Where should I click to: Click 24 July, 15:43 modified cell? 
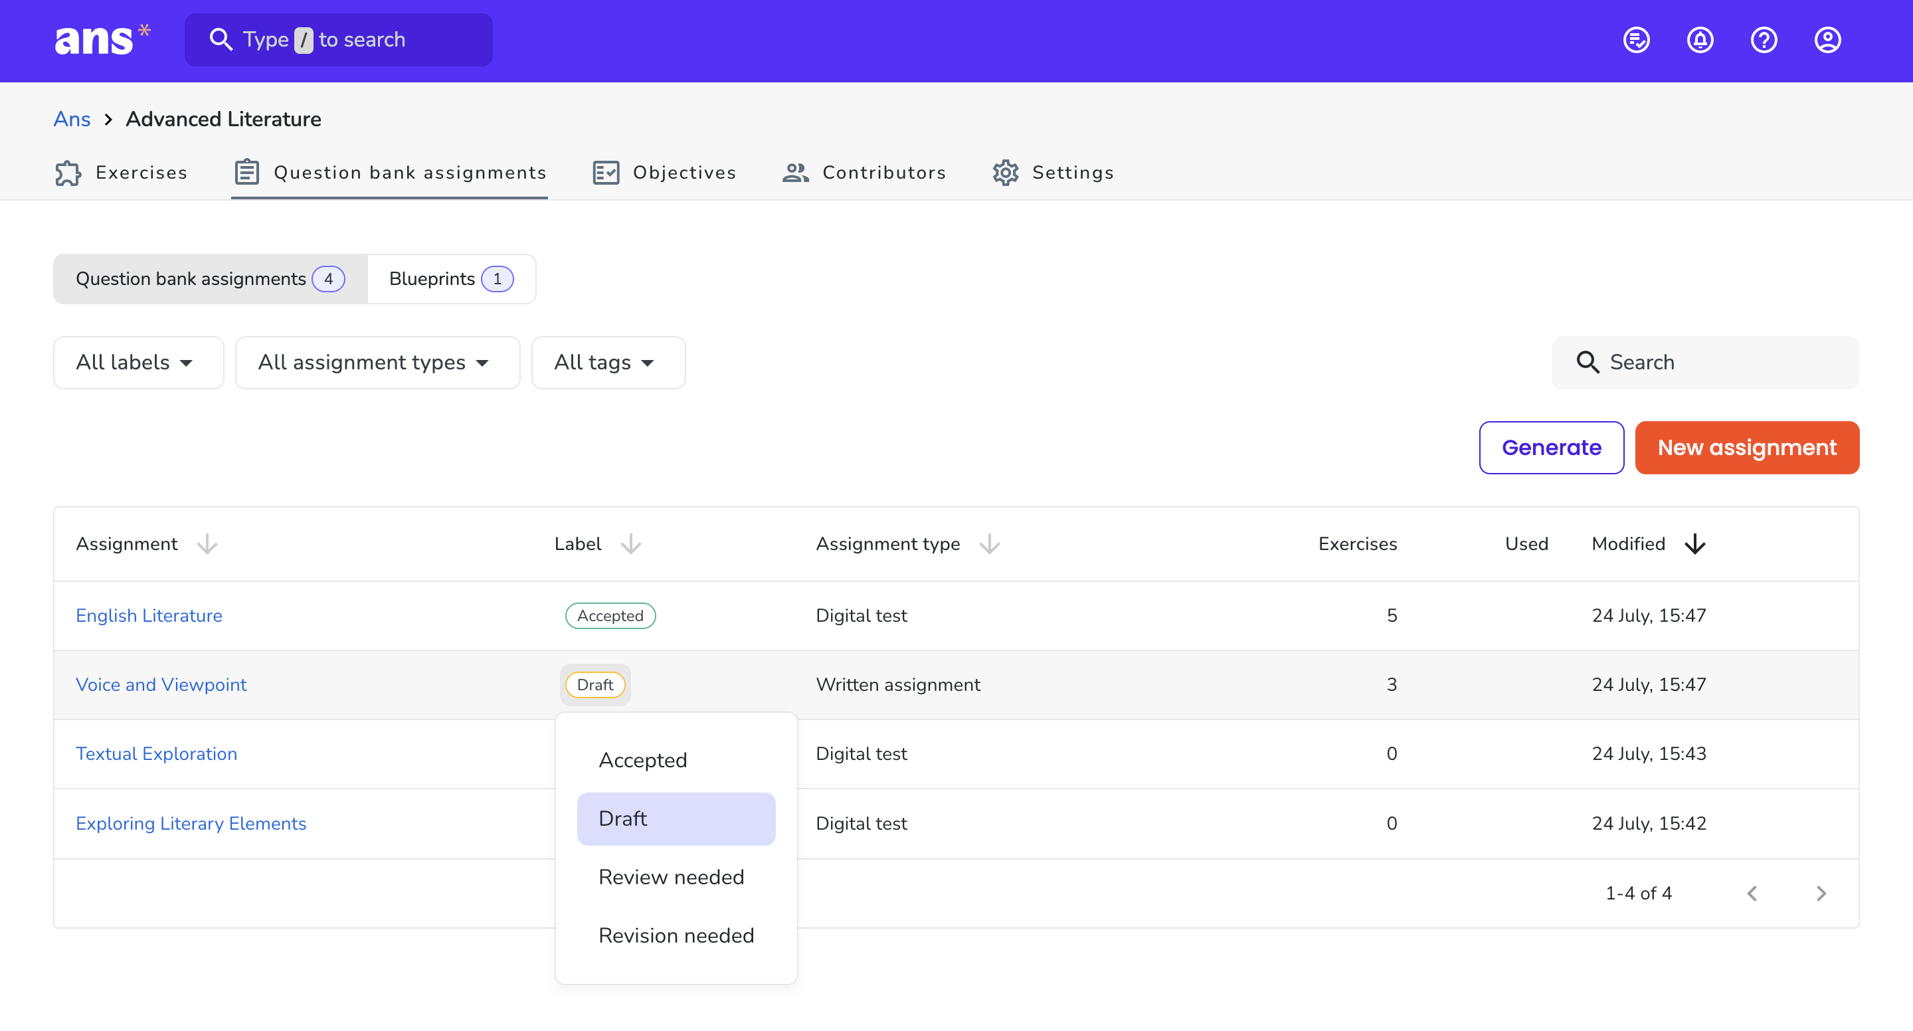(x=1649, y=753)
